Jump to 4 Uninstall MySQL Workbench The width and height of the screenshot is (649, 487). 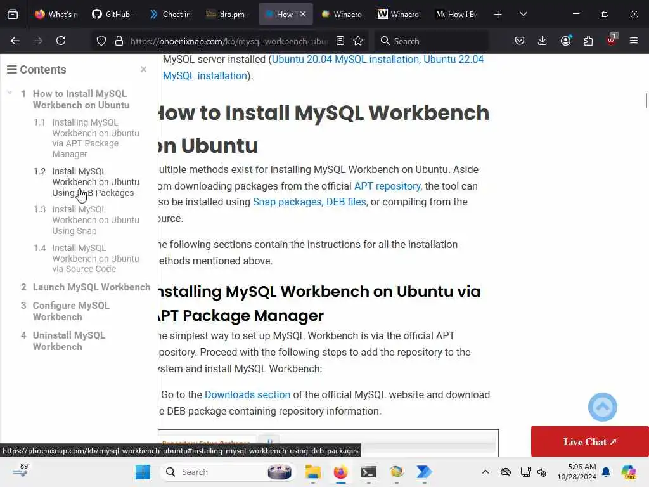68,341
